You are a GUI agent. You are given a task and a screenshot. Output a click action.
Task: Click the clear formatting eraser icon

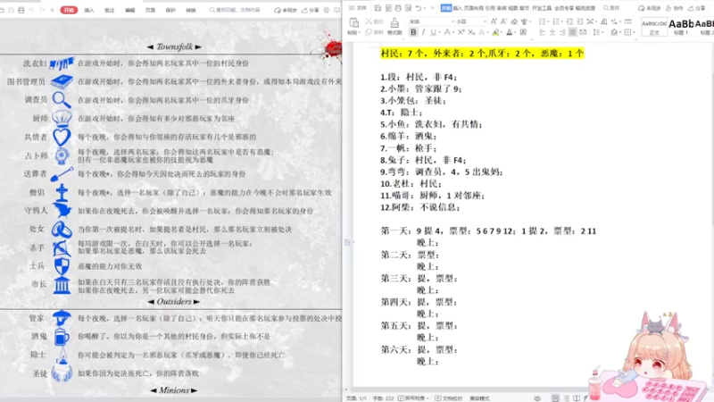coord(514,21)
